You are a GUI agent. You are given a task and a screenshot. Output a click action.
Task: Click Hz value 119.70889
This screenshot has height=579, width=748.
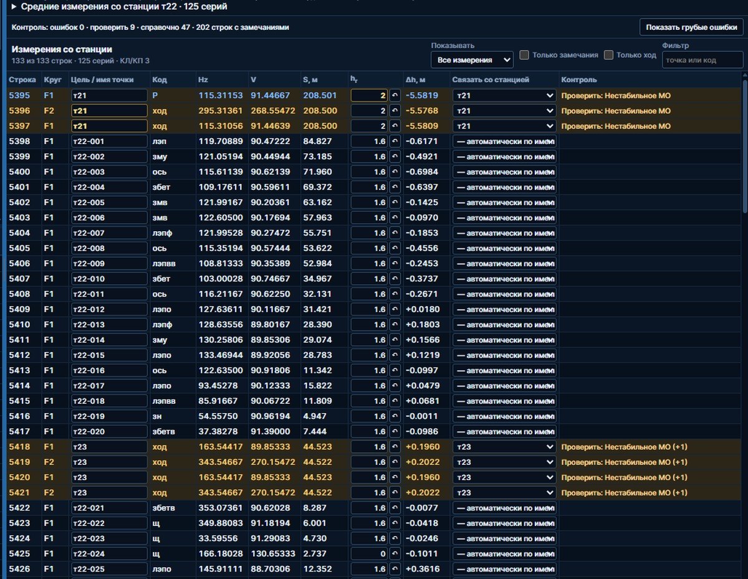click(x=221, y=141)
